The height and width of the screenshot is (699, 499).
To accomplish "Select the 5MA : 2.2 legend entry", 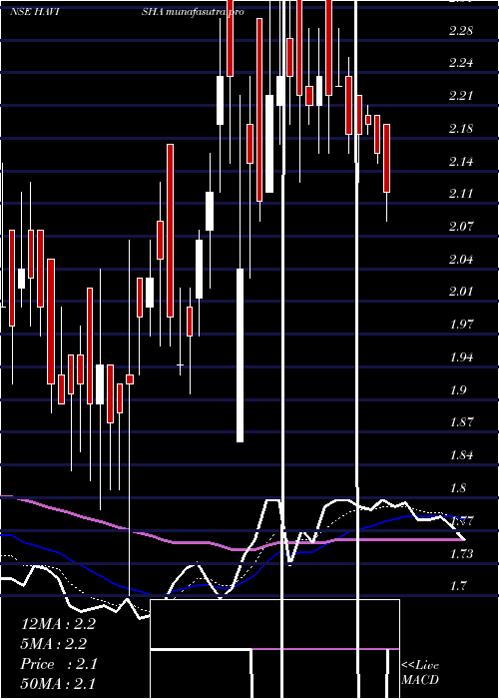I will [x=54, y=644].
